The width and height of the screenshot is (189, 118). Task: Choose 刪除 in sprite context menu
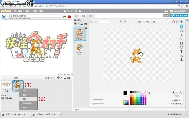pos(28,99)
